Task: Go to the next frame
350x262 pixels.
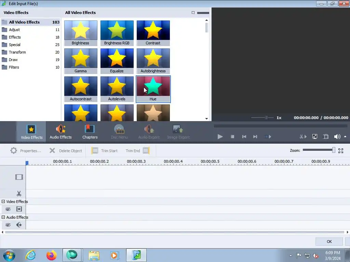Action: click(x=255, y=136)
